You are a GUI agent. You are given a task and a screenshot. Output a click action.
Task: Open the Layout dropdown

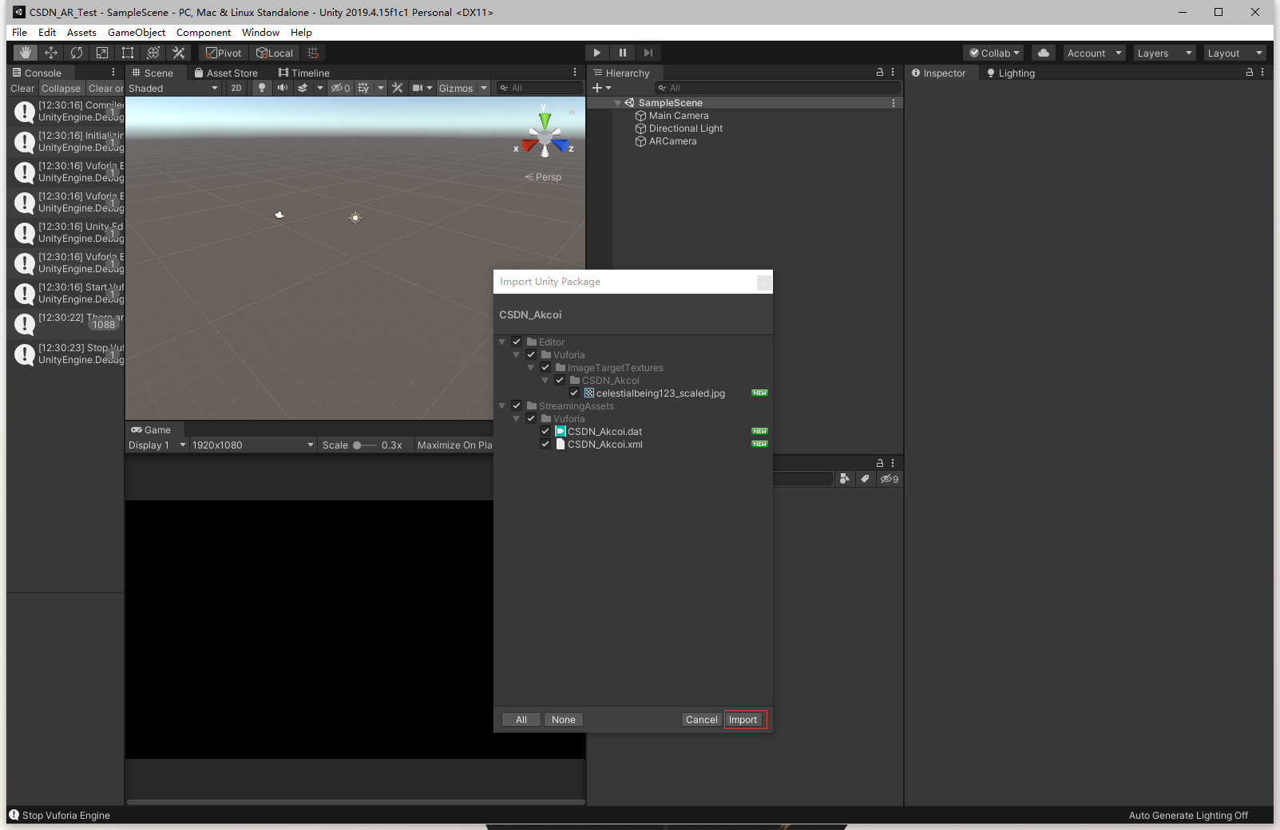(1234, 52)
